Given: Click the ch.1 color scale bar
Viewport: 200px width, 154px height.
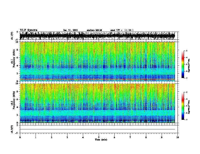Looking at the screenshot, I should 183,64.
